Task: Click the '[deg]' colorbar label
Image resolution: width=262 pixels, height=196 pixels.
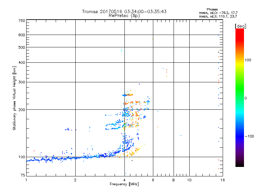Action: pyautogui.click(x=240, y=26)
